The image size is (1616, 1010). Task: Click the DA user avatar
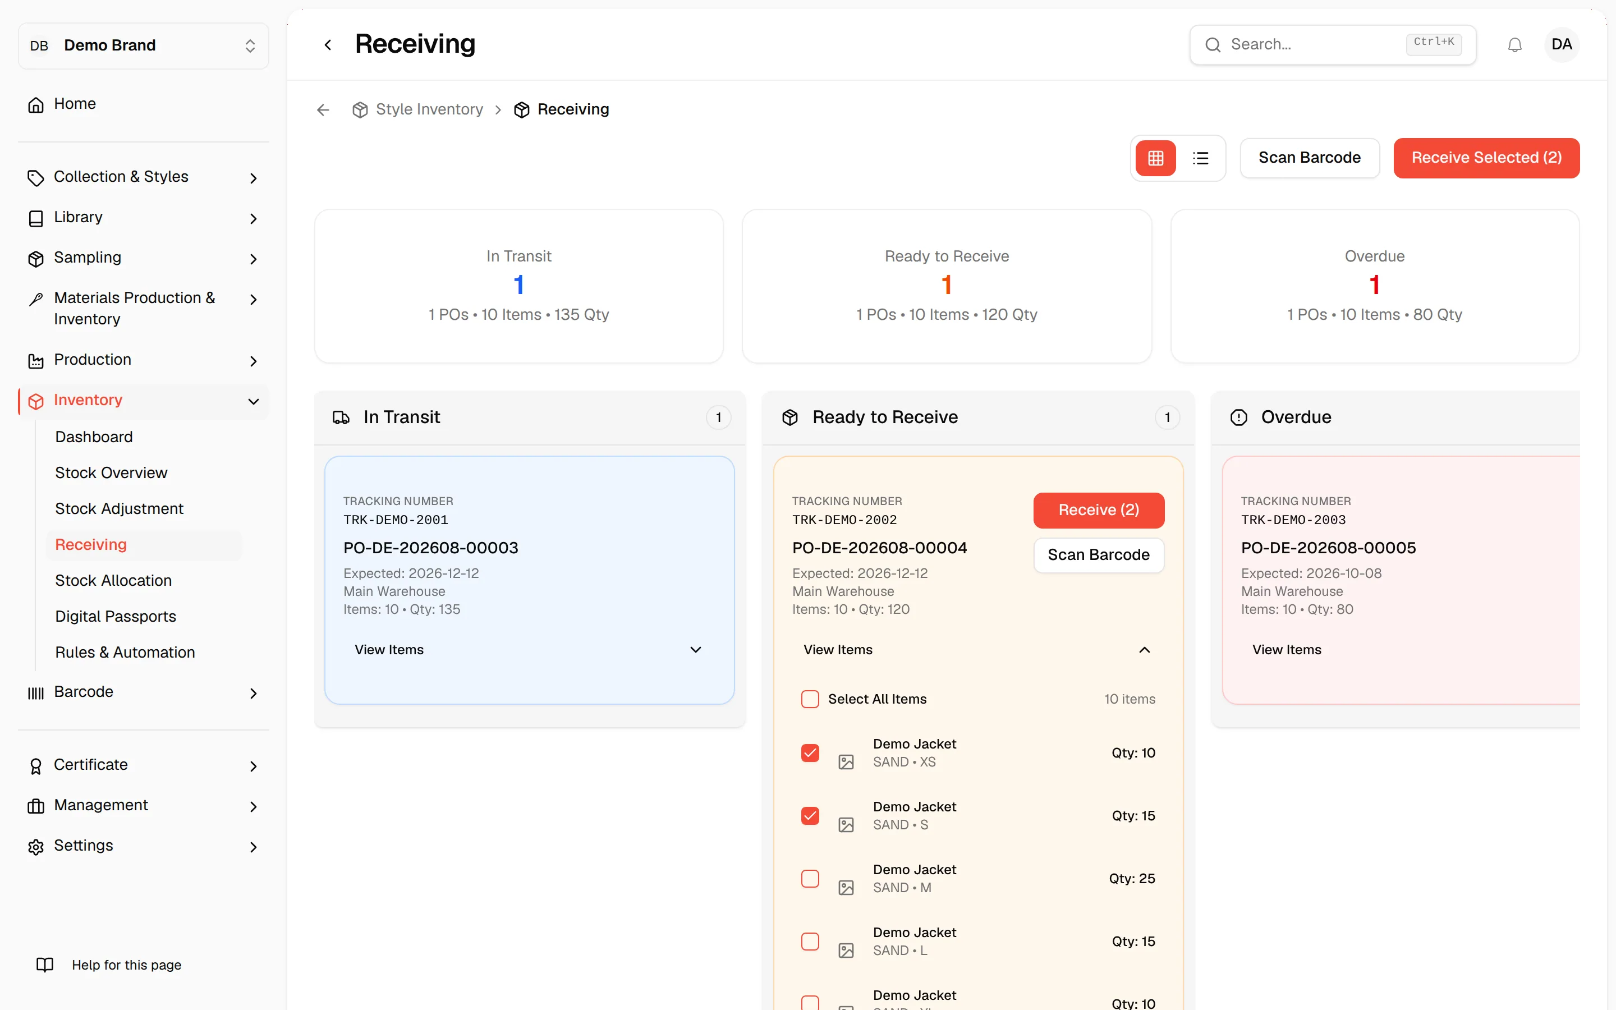1561,45
